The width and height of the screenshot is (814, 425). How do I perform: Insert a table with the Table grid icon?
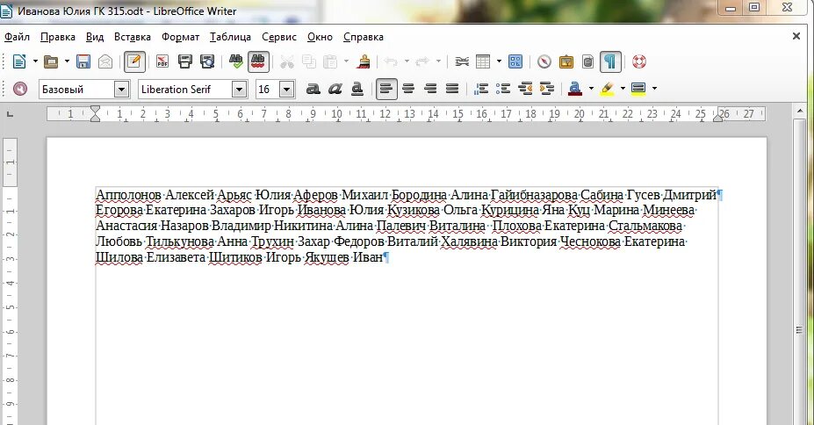point(483,61)
